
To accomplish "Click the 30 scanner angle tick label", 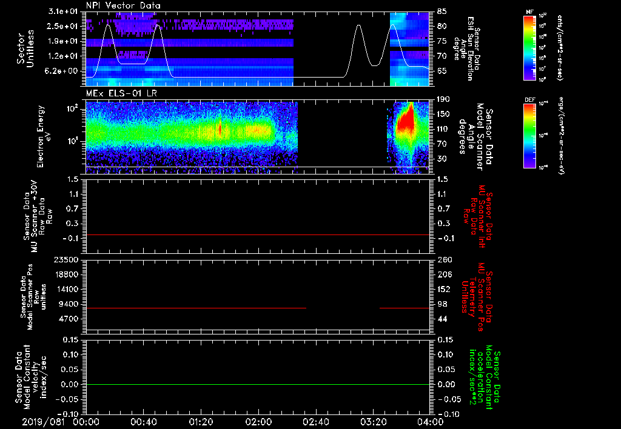I will tap(442, 159).
